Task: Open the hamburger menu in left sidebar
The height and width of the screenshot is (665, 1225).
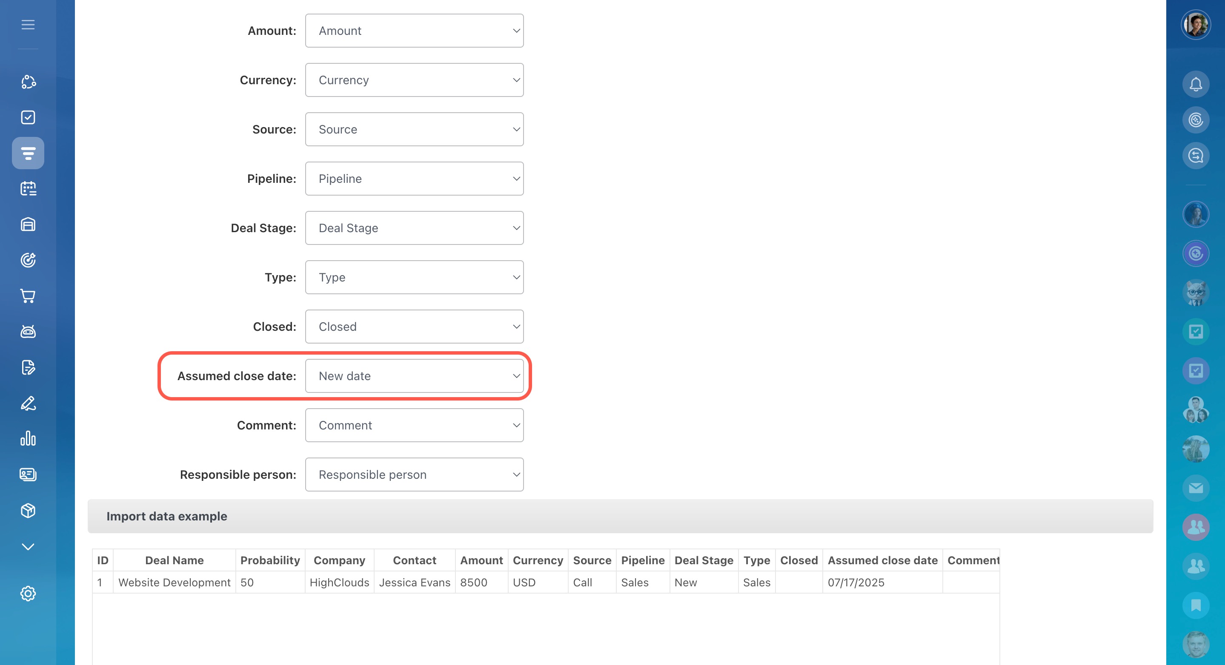Action: point(28,25)
